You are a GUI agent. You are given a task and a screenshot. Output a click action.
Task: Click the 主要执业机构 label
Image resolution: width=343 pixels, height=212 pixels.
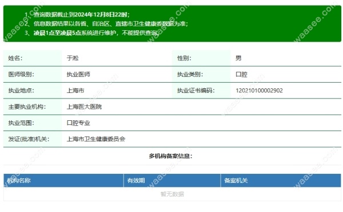[x=27, y=107]
